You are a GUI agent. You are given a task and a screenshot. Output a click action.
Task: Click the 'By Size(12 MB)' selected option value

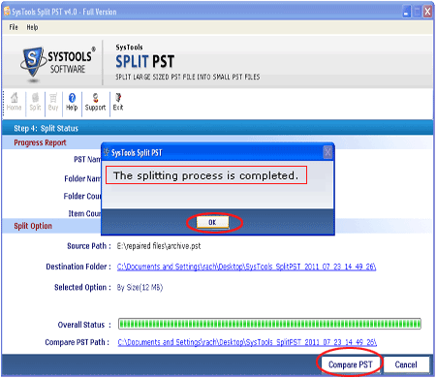140,288
